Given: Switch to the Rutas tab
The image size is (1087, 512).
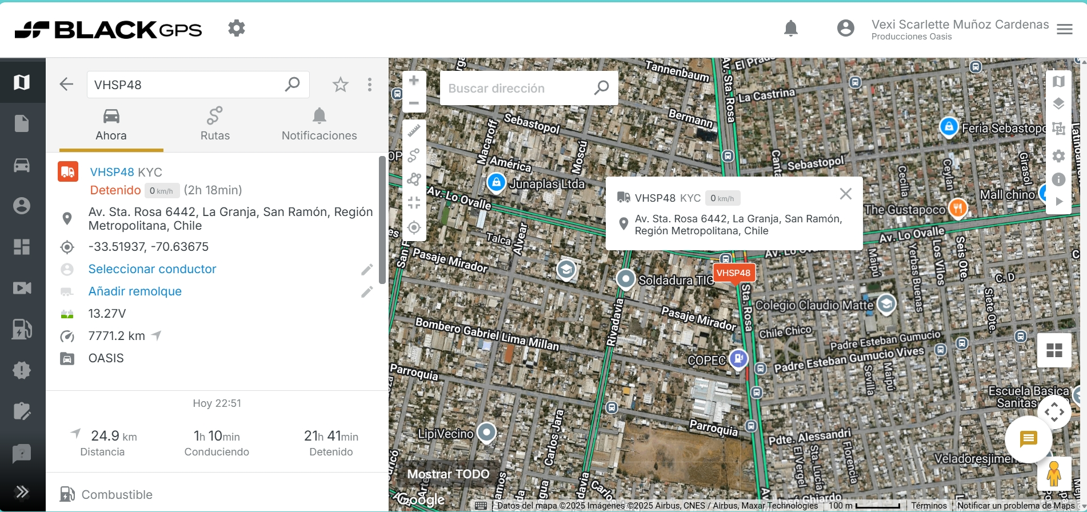Looking at the screenshot, I should pos(215,125).
